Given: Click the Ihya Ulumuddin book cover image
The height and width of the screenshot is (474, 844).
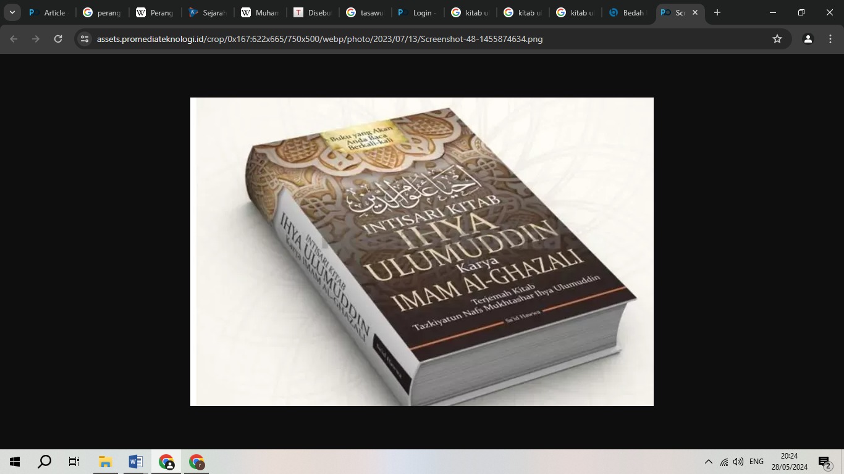Looking at the screenshot, I should pyautogui.click(x=422, y=252).
